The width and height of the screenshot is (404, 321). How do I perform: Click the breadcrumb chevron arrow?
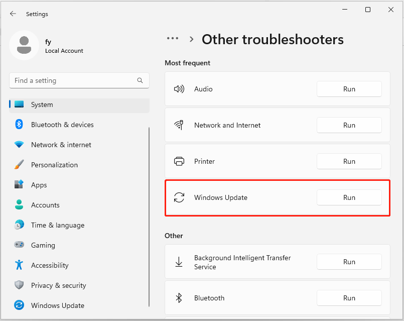(191, 39)
